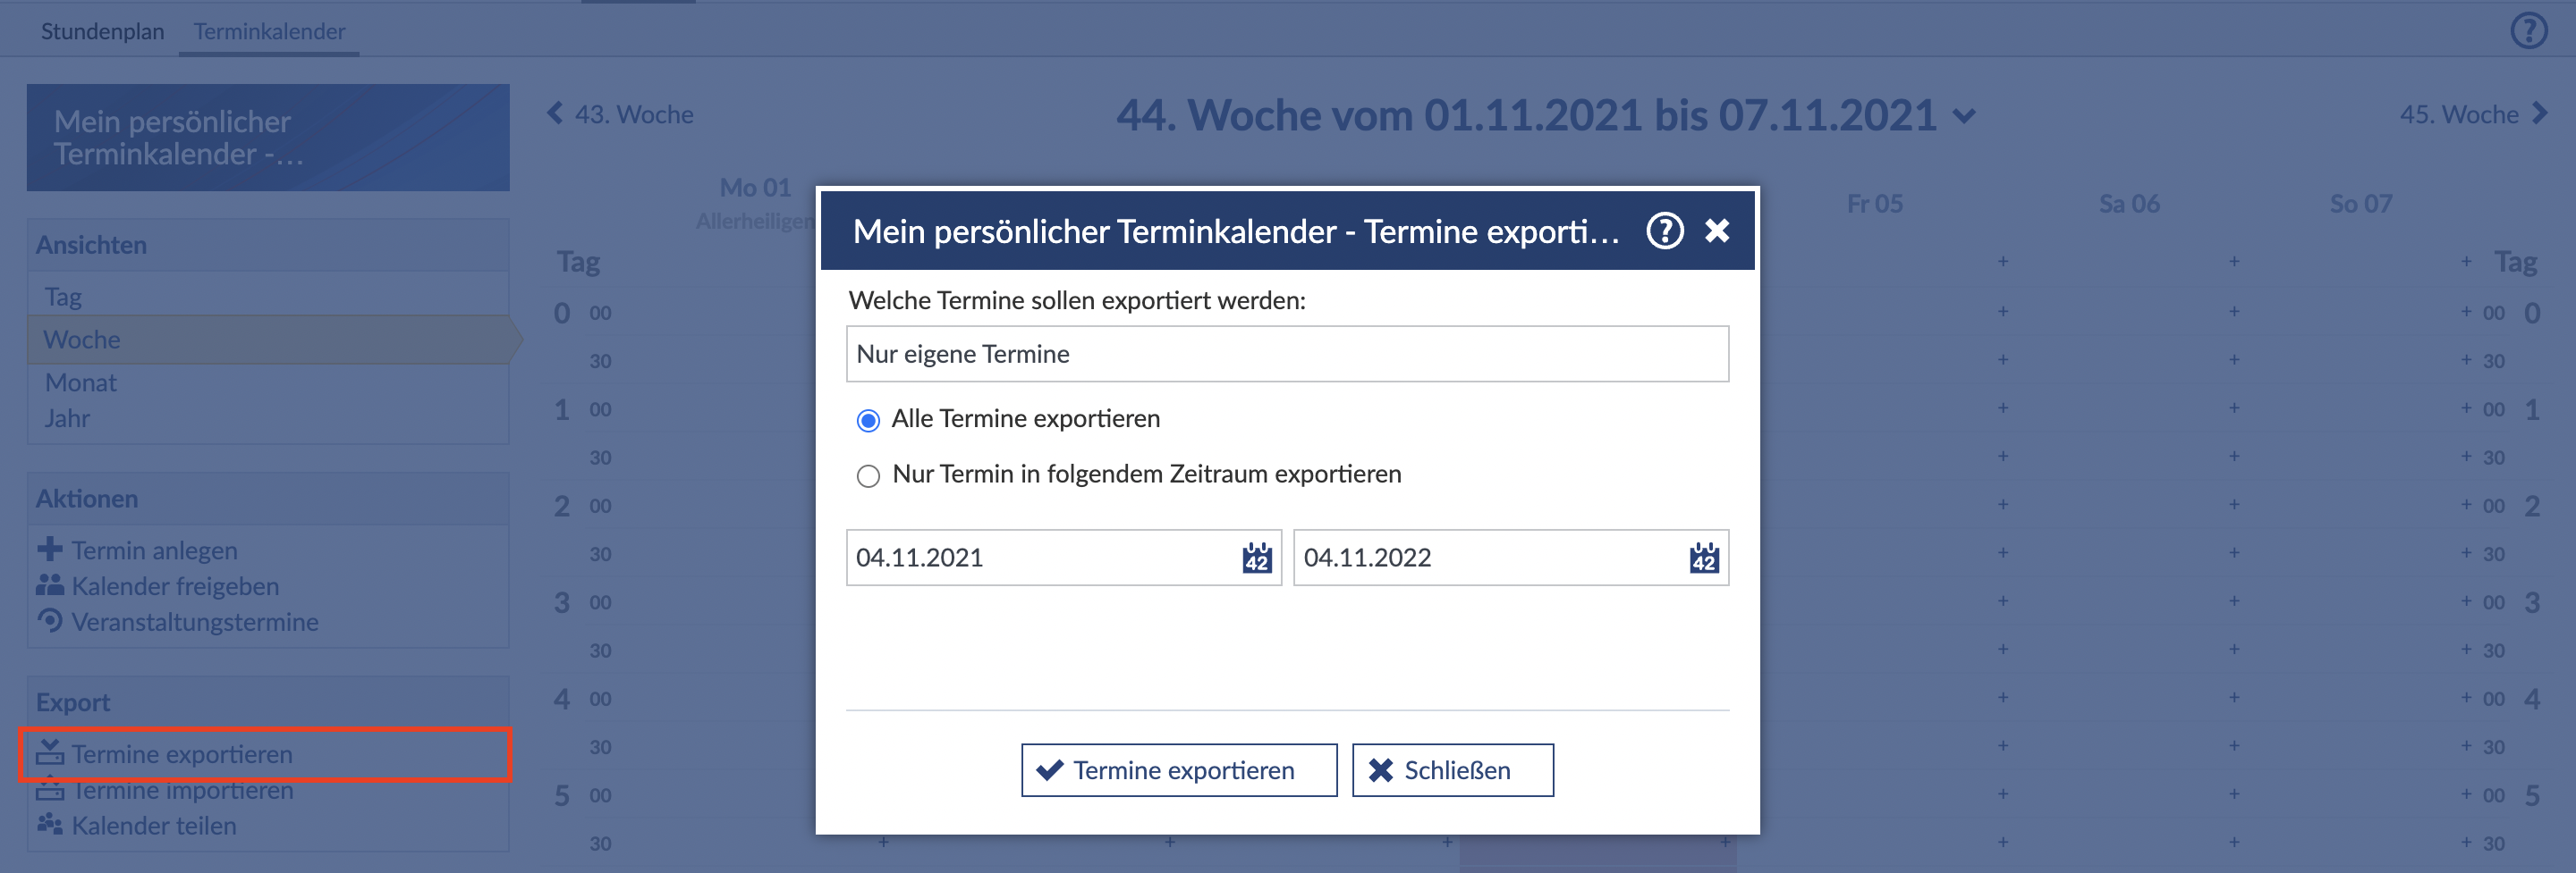Click the page help icon top right
This screenshot has width=2576, height=873.
pos(2528,31)
